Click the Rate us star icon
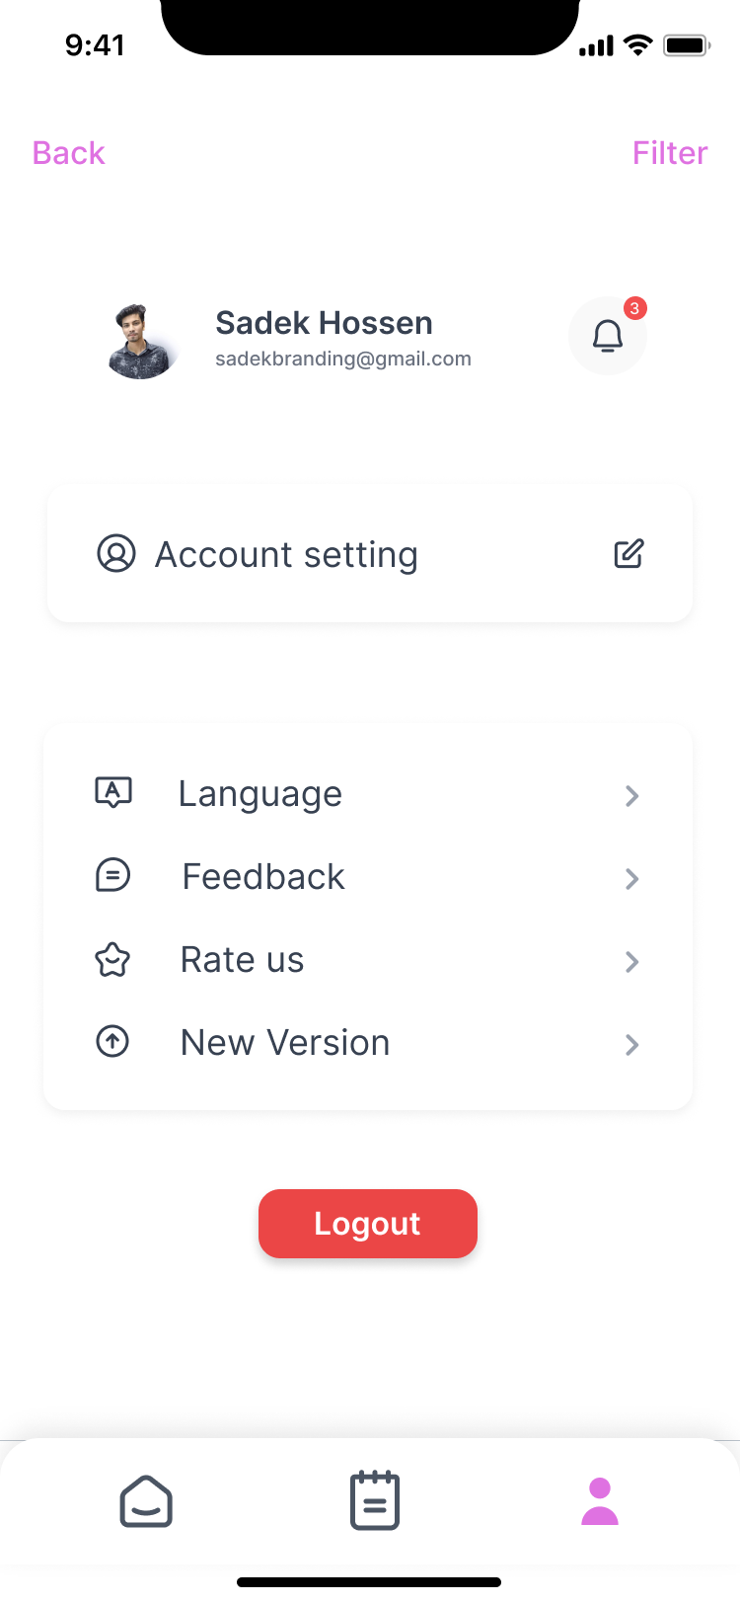Viewport: 740px width, 1604px height. tap(112, 959)
